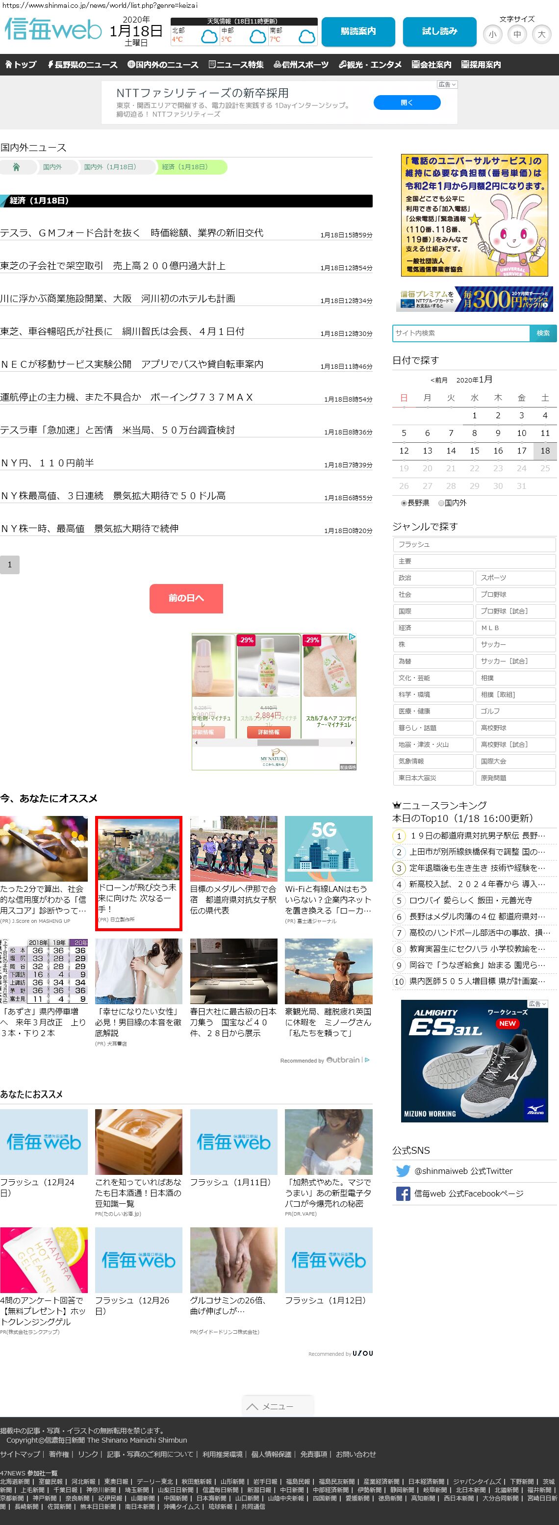Set font size to large (大)
The height and width of the screenshot is (1525, 559).
click(x=541, y=34)
